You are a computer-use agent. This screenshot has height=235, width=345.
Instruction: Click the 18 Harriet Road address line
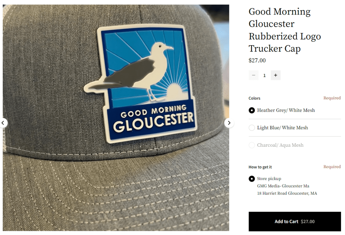287,193
